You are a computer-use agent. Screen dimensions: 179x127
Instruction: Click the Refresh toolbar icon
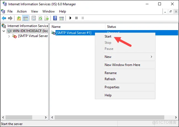[41, 18]
